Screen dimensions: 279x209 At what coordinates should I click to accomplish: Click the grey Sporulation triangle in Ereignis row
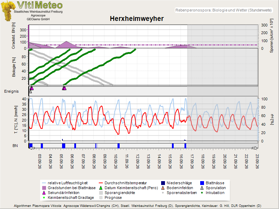pyautogui.click(x=30, y=92)
